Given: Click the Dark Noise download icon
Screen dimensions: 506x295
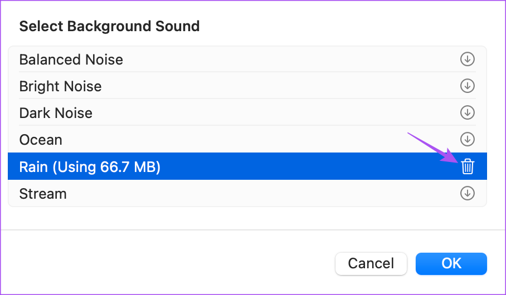Looking at the screenshot, I should (x=467, y=112).
